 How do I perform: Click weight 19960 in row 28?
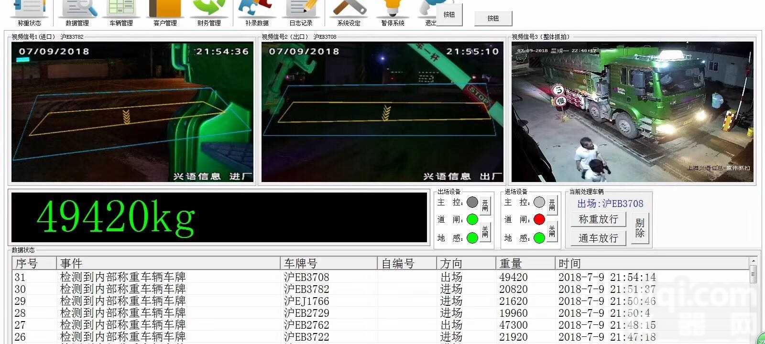(x=514, y=313)
